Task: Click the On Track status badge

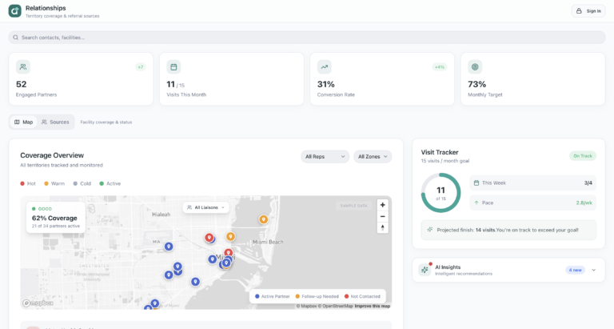Action: [x=583, y=156]
